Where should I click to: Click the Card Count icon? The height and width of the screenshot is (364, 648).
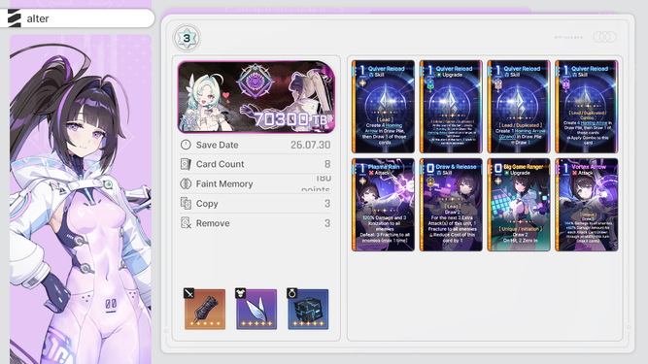pyautogui.click(x=186, y=164)
